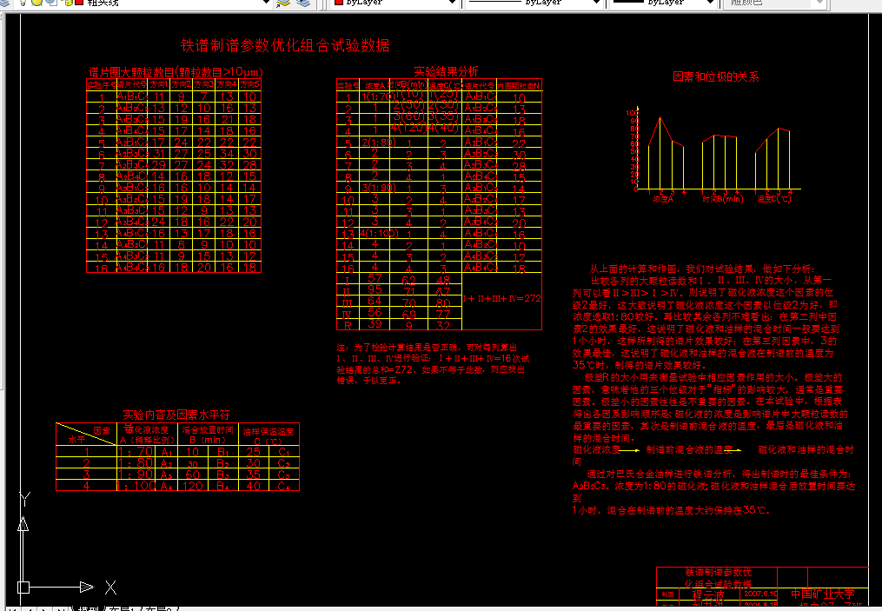This screenshot has width=882, height=611.
Task: Click the heading 谱片圈大颗粒数目(颗粒数目>10μm)
Action: click(176, 72)
